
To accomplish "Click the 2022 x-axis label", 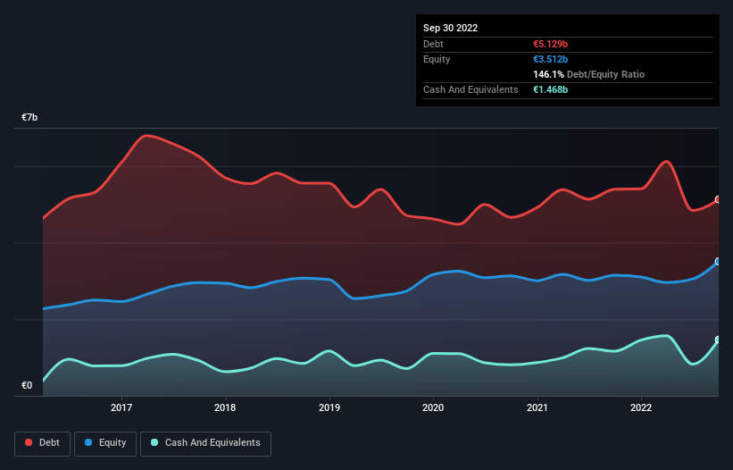I will click(641, 407).
